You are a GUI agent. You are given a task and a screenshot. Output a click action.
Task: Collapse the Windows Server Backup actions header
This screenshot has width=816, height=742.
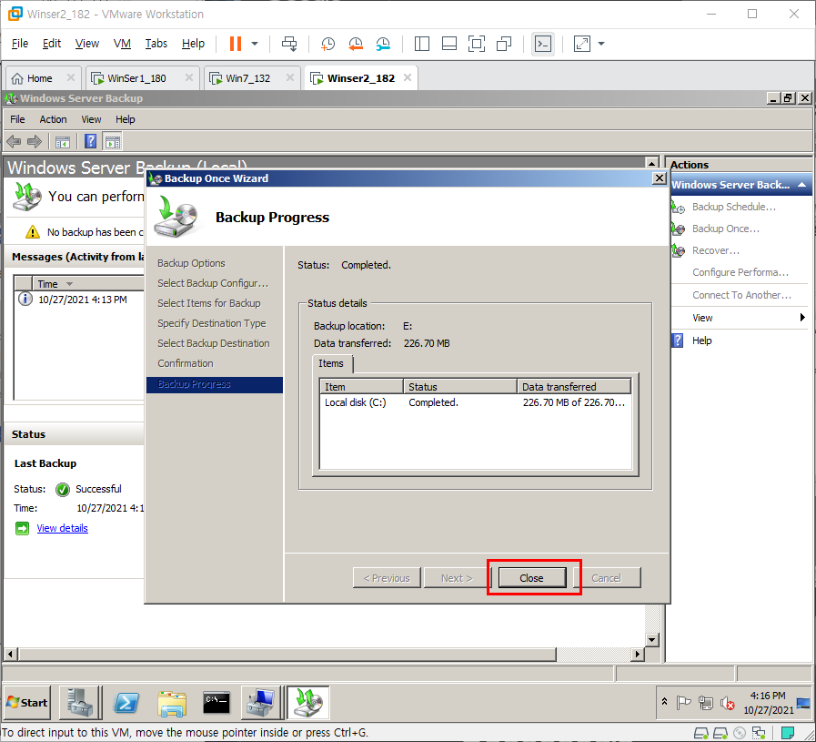pos(802,185)
